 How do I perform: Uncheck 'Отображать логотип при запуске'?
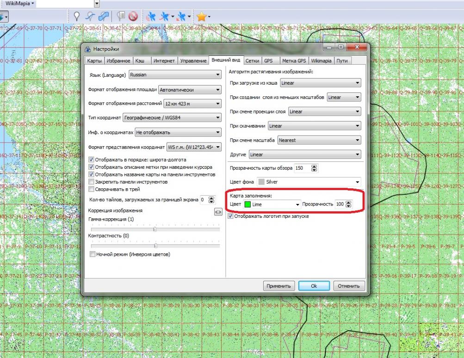point(231,216)
